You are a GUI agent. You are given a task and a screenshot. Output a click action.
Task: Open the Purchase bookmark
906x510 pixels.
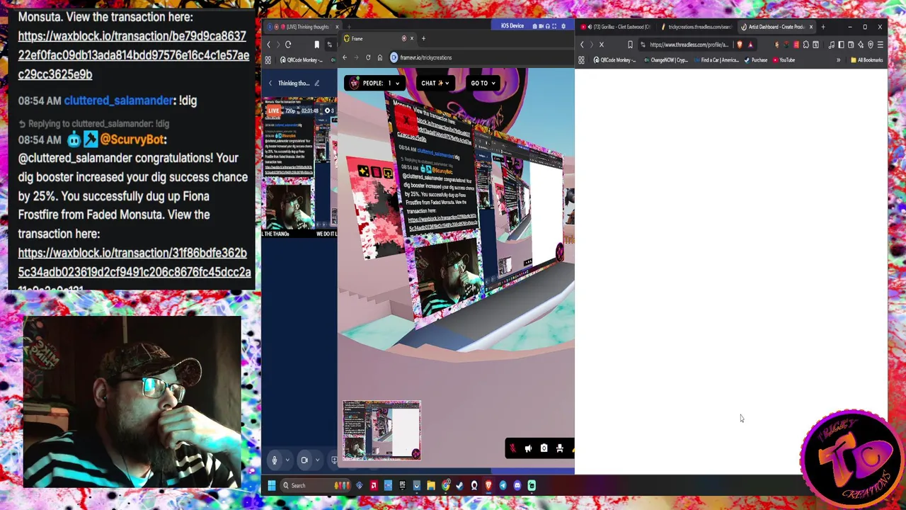(x=756, y=60)
